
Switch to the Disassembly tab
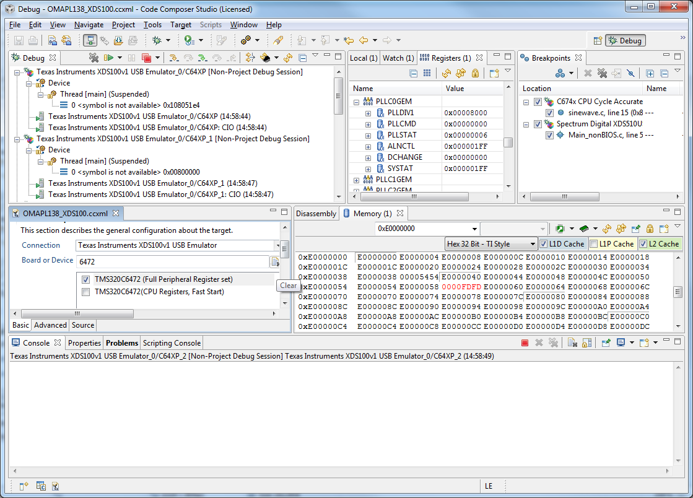316,214
